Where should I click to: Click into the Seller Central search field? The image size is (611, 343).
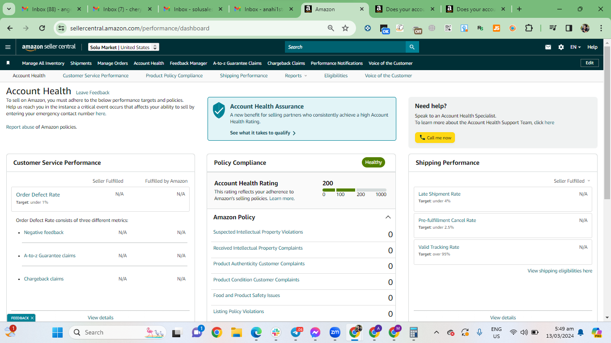[345, 47]
